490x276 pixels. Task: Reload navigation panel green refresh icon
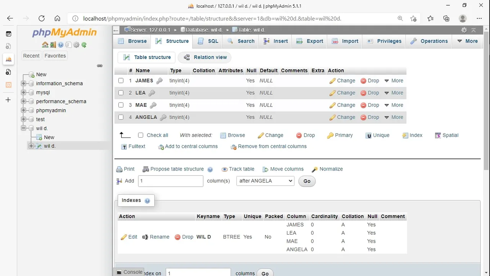point(84,45)
